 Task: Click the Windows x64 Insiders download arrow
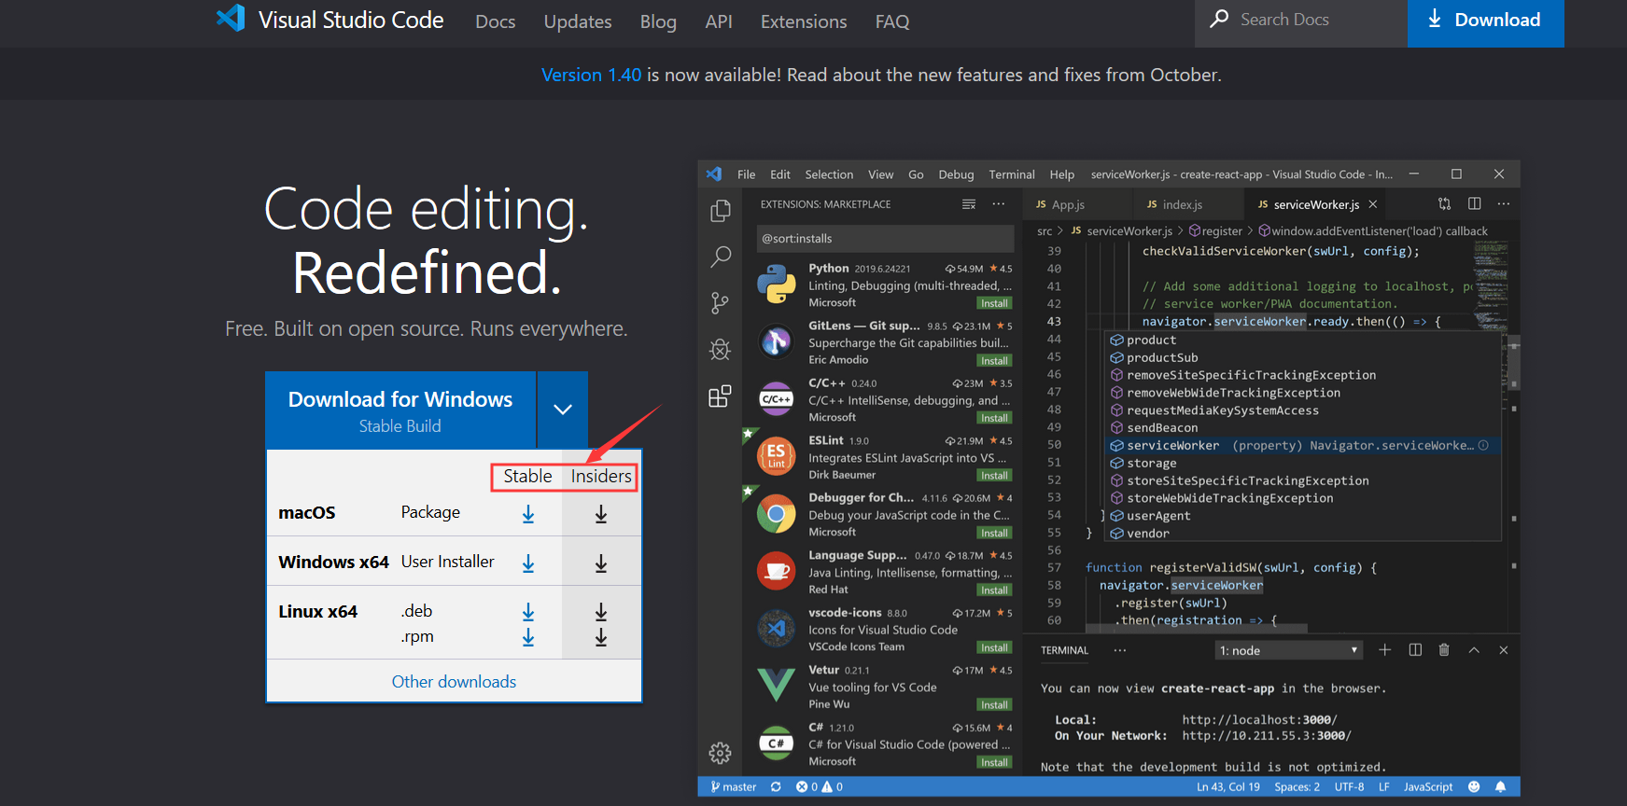tap(601, 563)
